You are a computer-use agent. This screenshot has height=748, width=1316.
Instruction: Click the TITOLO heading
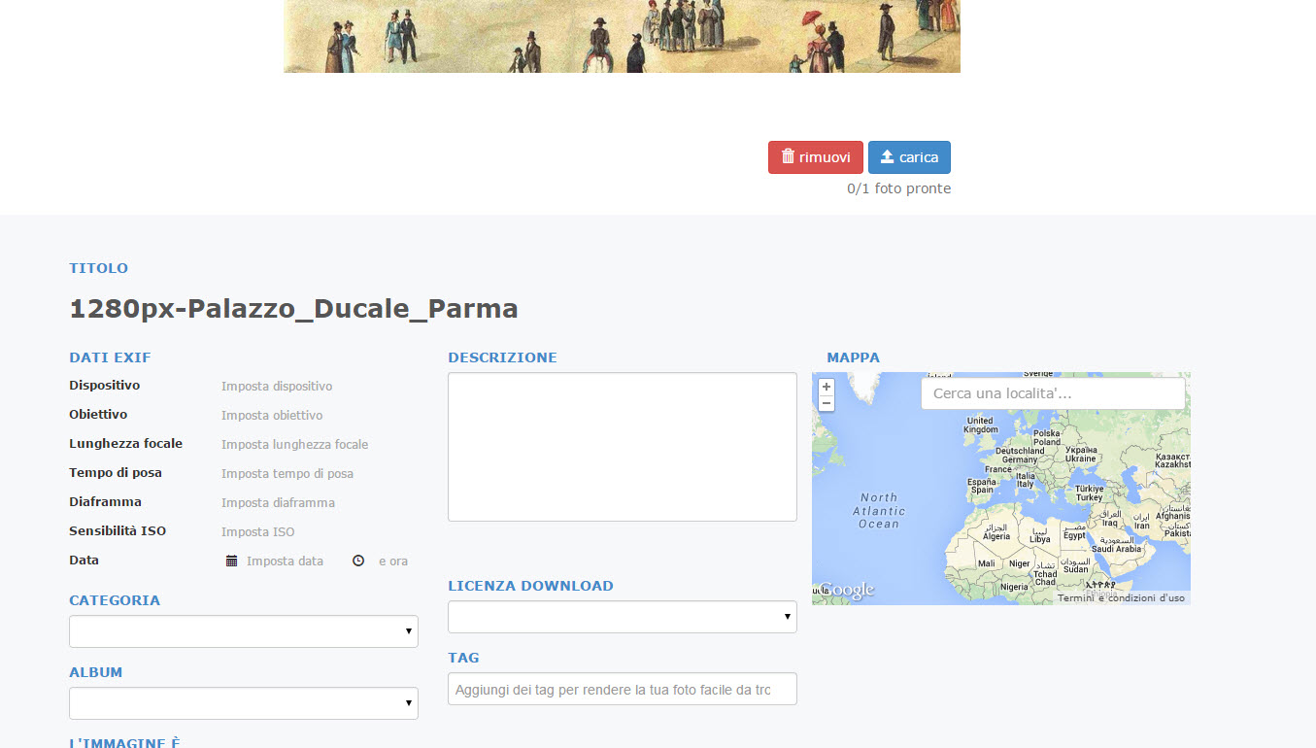point(98,268)
